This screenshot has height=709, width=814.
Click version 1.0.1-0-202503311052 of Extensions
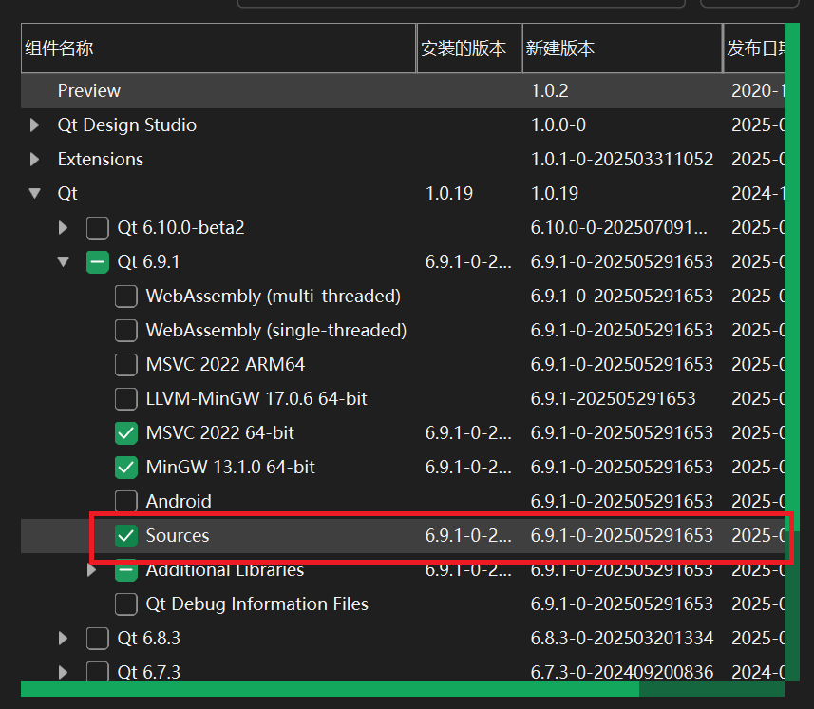tap(622, 160)
